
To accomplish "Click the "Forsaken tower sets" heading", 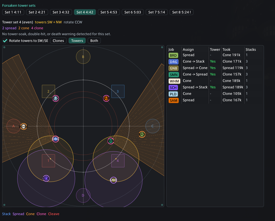I will [x=19, y=5].
